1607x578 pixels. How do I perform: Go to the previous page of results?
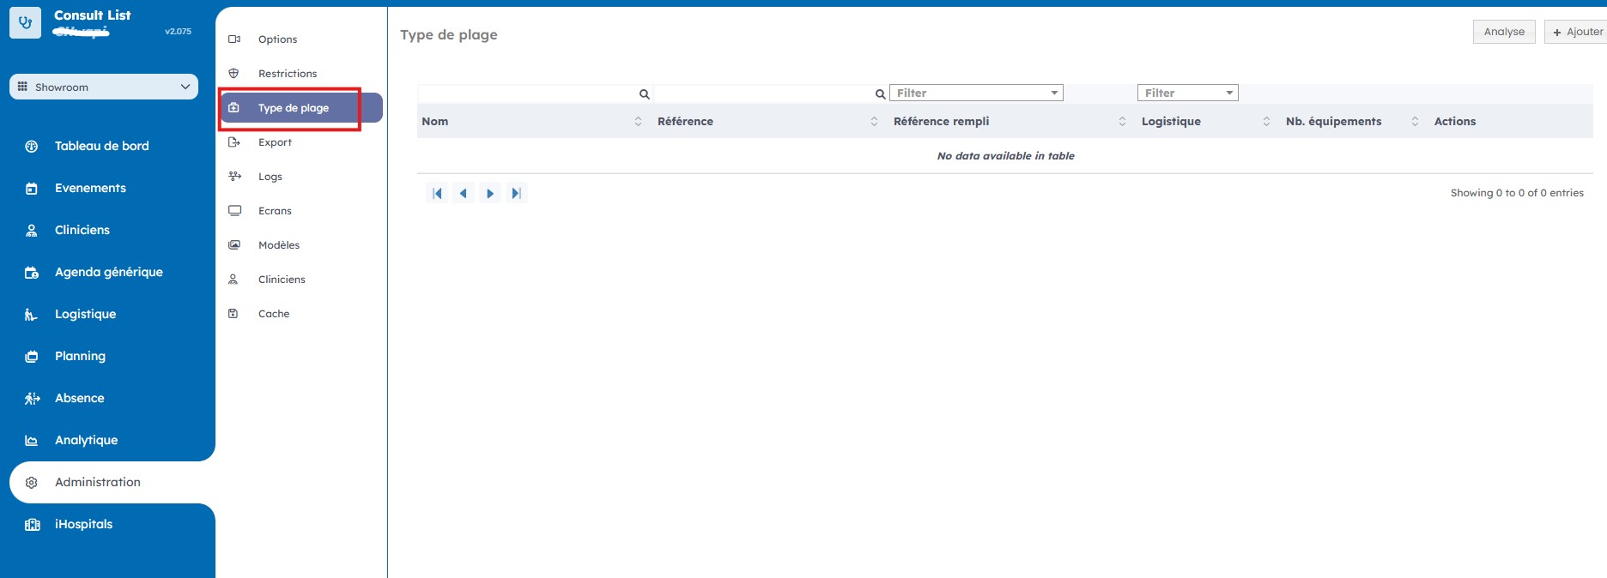(x=464, y=194)
